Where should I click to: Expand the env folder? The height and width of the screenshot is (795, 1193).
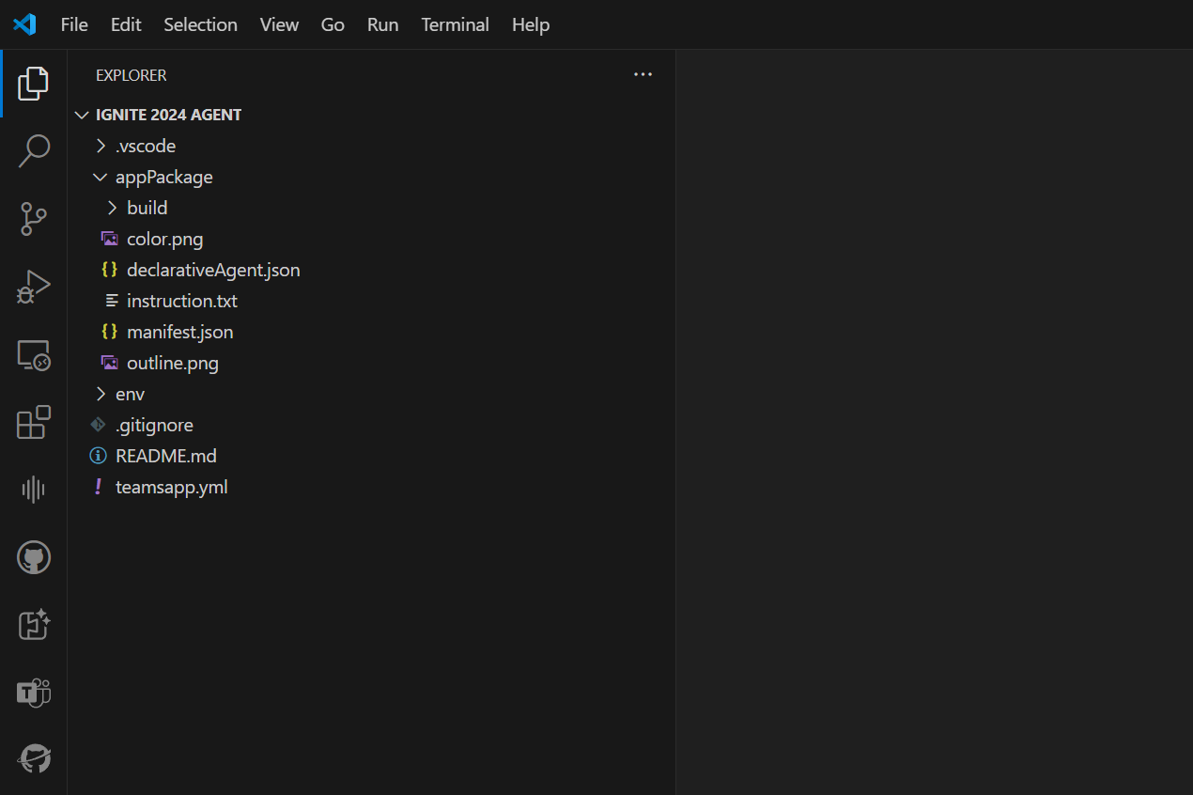click(101, 394)
